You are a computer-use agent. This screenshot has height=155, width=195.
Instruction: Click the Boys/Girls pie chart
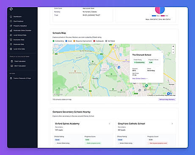pyautogui.click(x=160, y=10)
